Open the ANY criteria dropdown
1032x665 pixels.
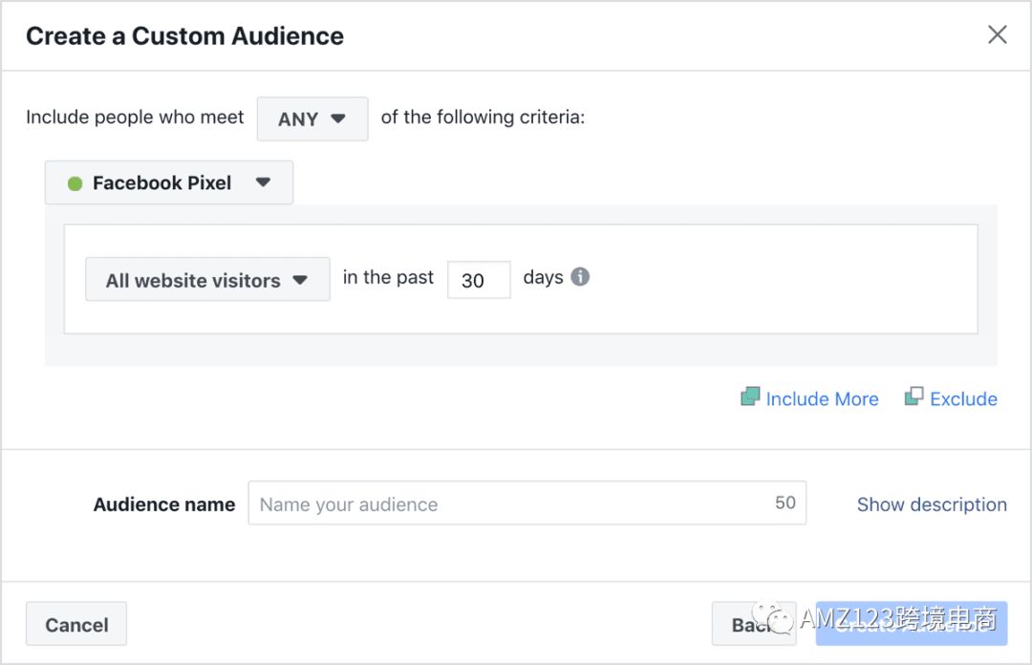312,118
